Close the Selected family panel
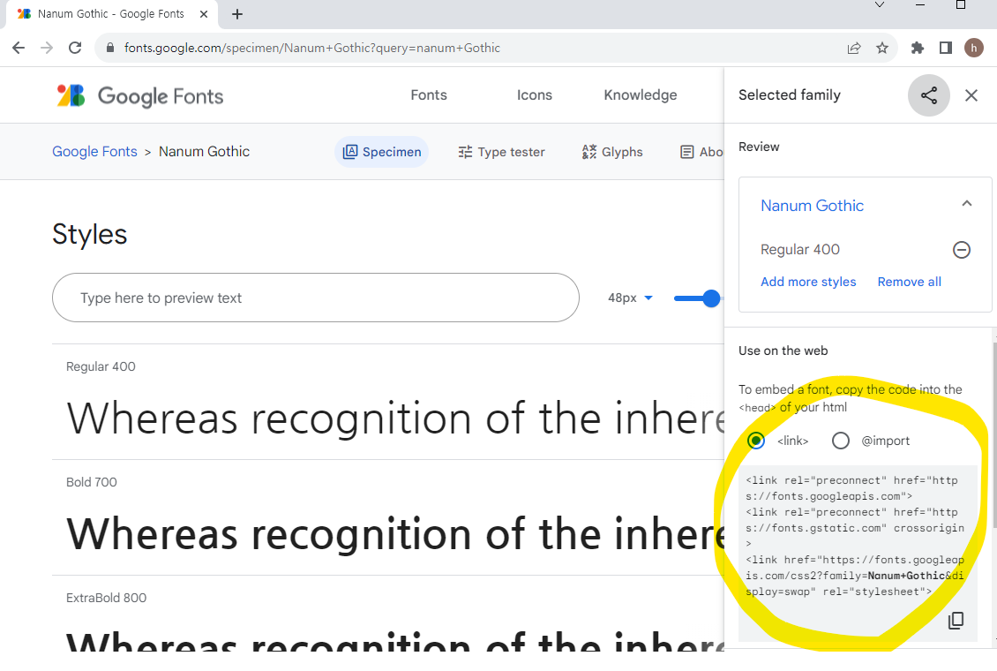997x671 pixels. (x=971, y=95)
